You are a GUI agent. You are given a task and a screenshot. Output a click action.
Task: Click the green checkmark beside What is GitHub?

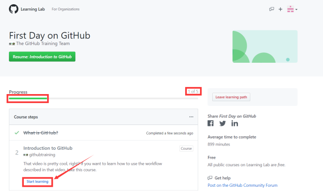[x=17, y=132]
